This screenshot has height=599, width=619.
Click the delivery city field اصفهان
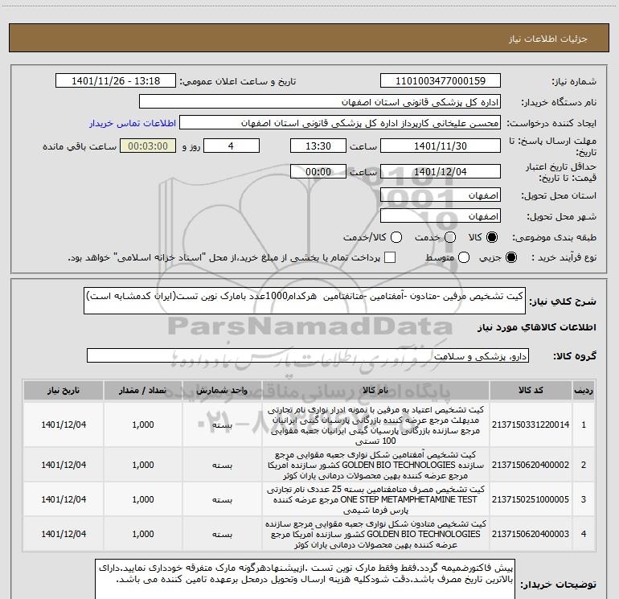(441, 215)
